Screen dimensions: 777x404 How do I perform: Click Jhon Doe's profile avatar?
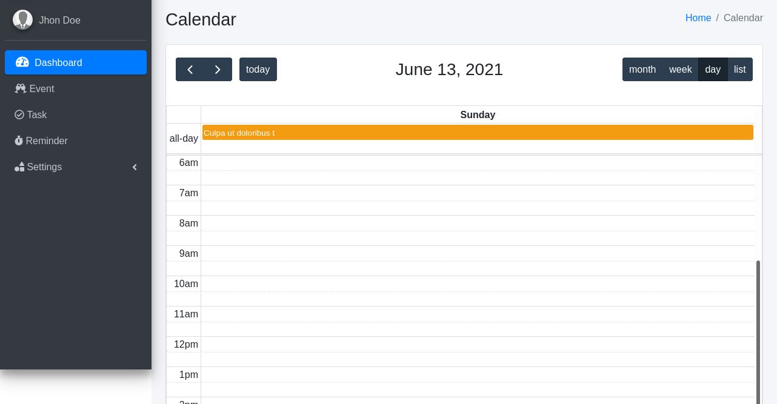pyautogui.click(x=23, y=20)
